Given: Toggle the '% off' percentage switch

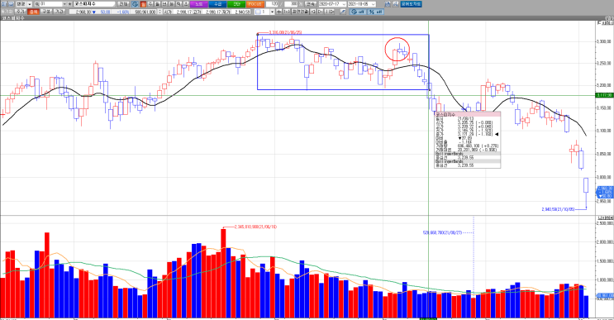Looking at the screenshot, I should pos(375,12).
